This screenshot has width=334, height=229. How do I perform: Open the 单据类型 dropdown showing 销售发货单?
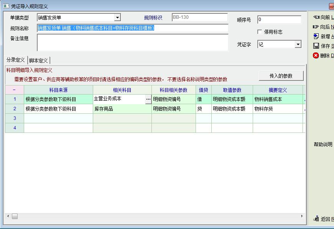pos(117,18)
